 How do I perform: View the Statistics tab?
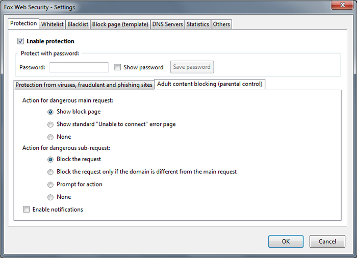[198, 24]
